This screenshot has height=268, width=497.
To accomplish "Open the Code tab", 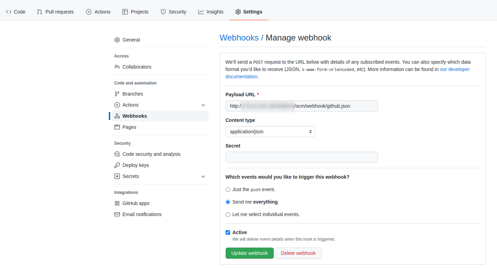I will [x=16, y=12].
